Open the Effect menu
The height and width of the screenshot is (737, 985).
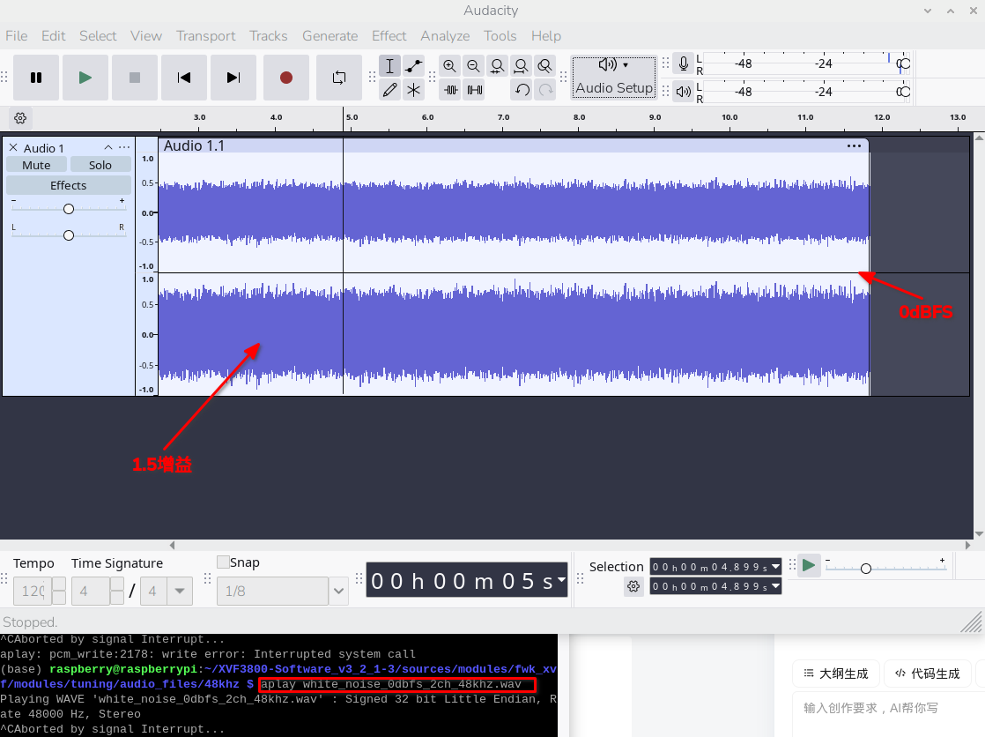coord(389,36)
